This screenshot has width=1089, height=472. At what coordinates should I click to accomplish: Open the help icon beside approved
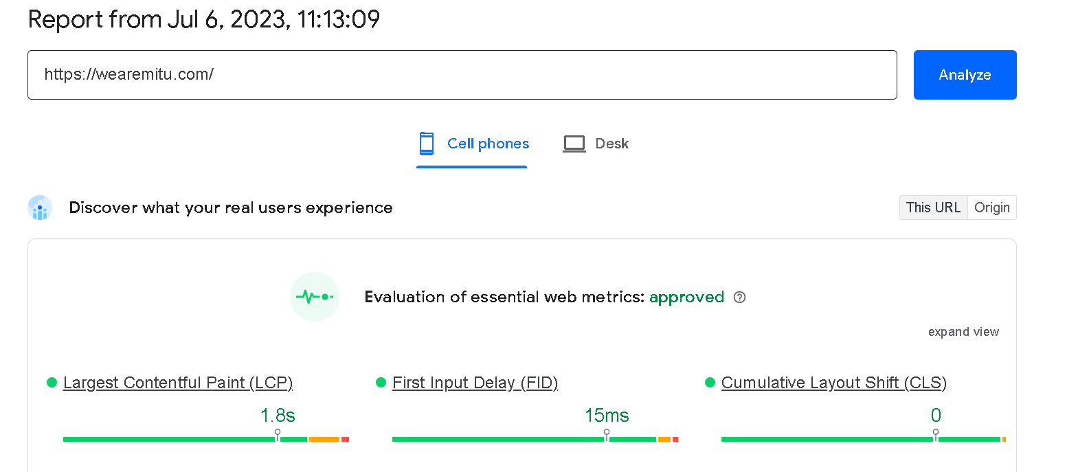[x=740, y=297]
